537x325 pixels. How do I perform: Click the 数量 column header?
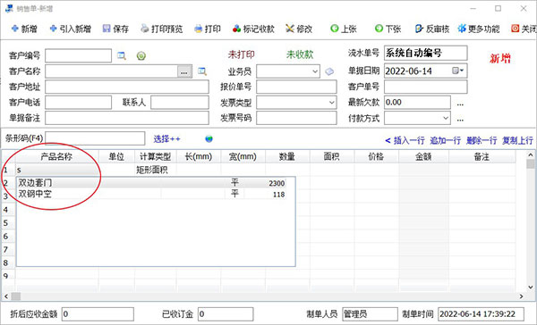pyautogui.click(x=287, y=156)
